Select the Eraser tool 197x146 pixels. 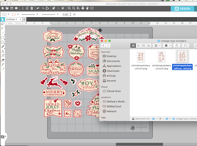[x=2, y=60]
